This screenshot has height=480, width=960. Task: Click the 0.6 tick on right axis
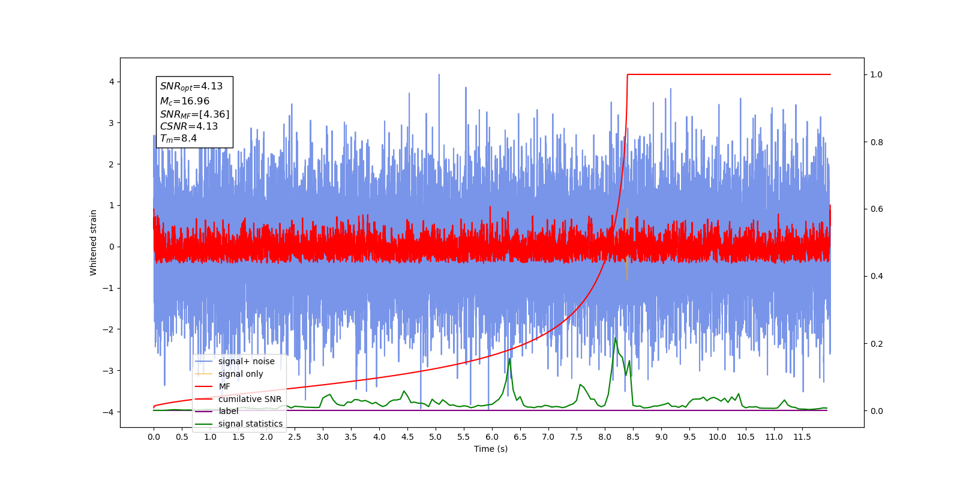pos(877,209)
